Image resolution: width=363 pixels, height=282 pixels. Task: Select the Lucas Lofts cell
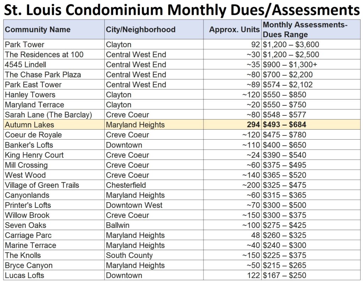(24, 275)
